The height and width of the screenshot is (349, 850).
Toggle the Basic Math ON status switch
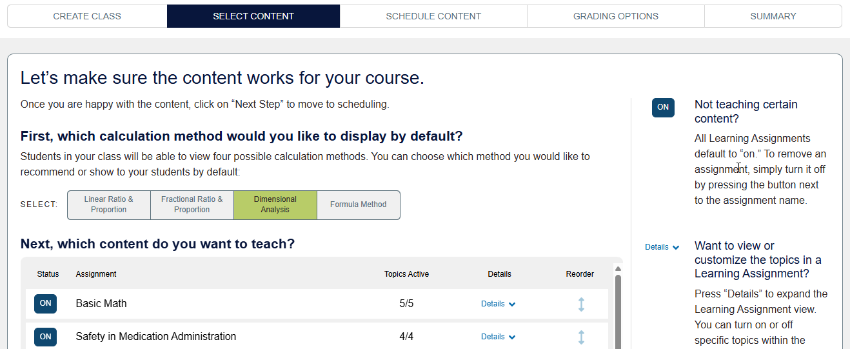45,304
